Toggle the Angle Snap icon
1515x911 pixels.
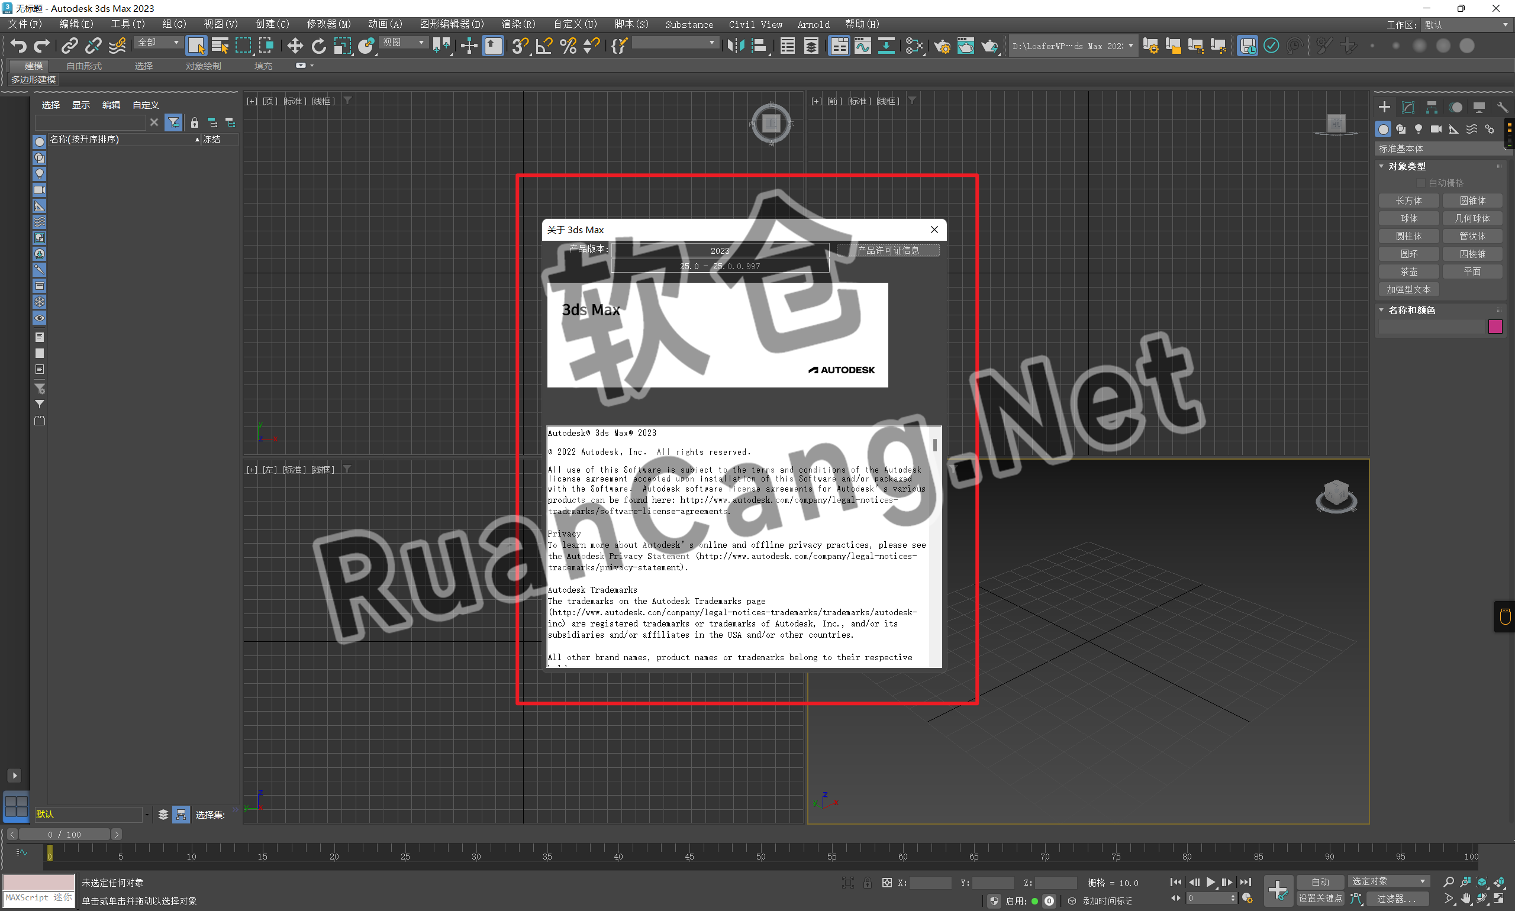[544, 46]
